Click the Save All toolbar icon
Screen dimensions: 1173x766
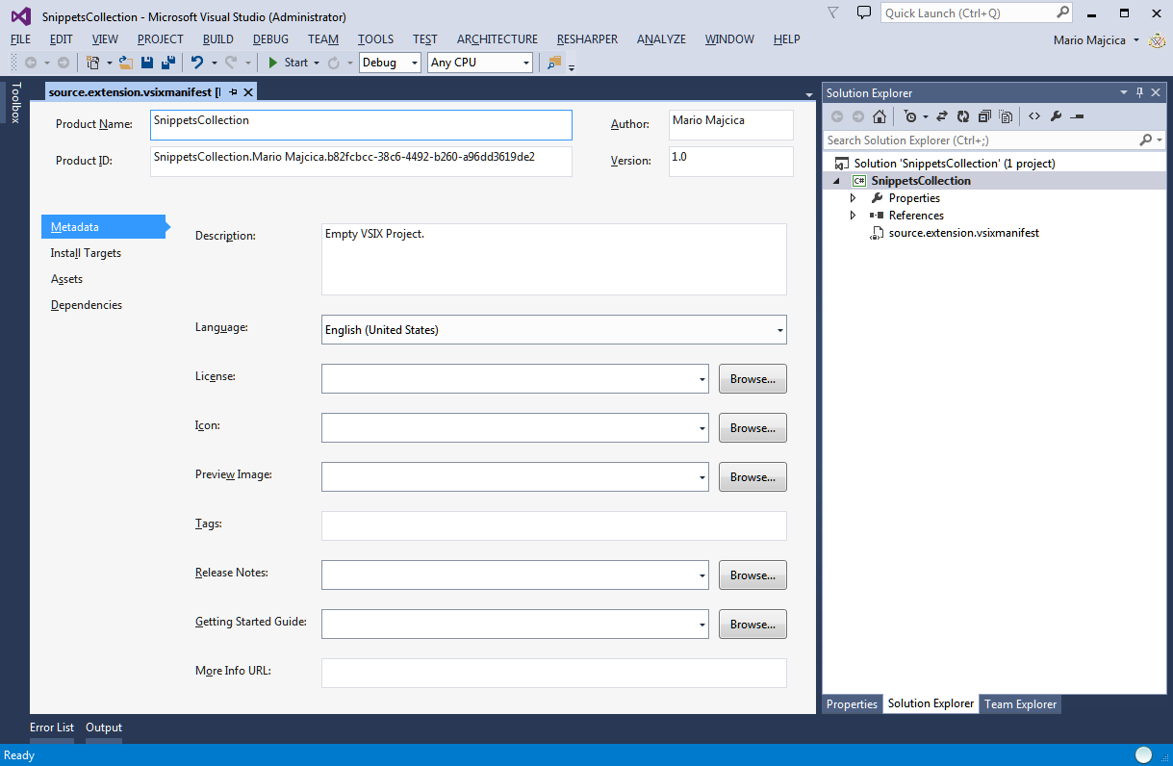pos(168,63)
